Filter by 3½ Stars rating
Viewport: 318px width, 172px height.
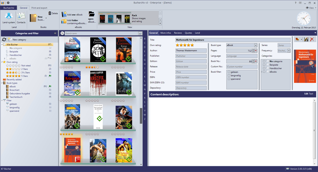coord(18,72)
